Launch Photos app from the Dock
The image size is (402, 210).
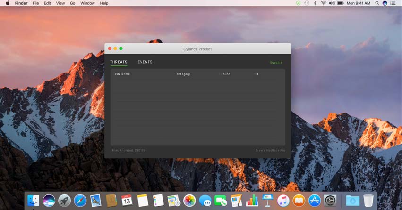(x=189, y=200)
